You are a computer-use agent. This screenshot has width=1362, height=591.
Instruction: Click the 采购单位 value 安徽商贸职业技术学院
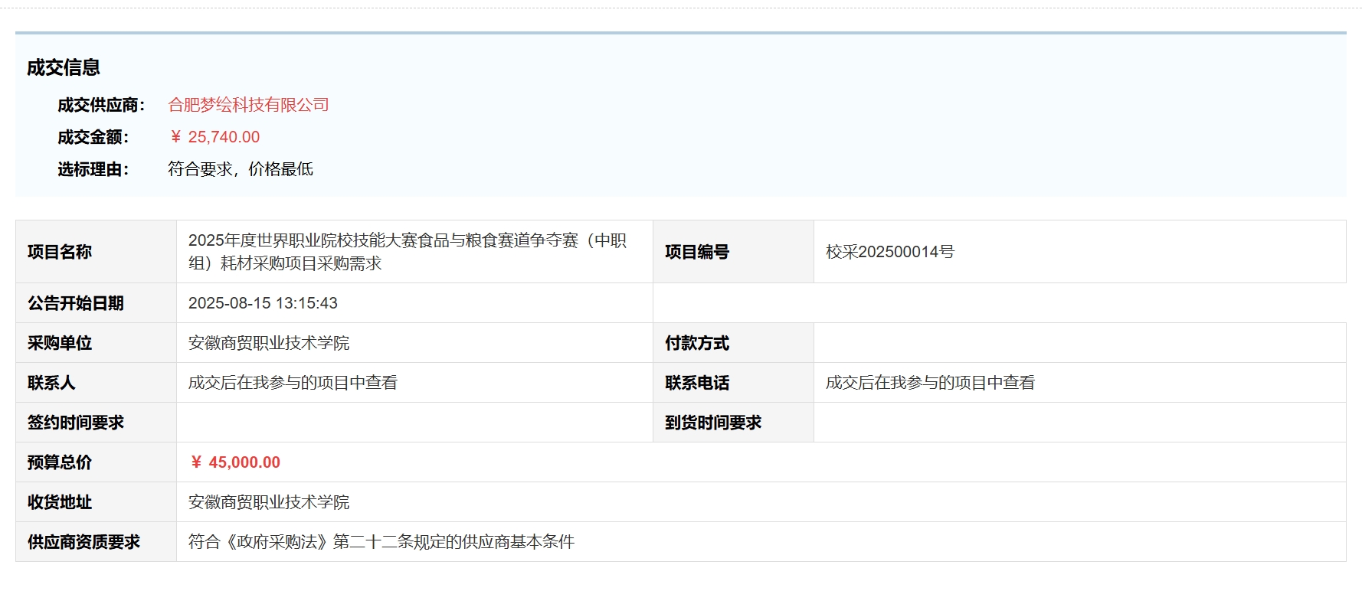(x=269, y=343)
